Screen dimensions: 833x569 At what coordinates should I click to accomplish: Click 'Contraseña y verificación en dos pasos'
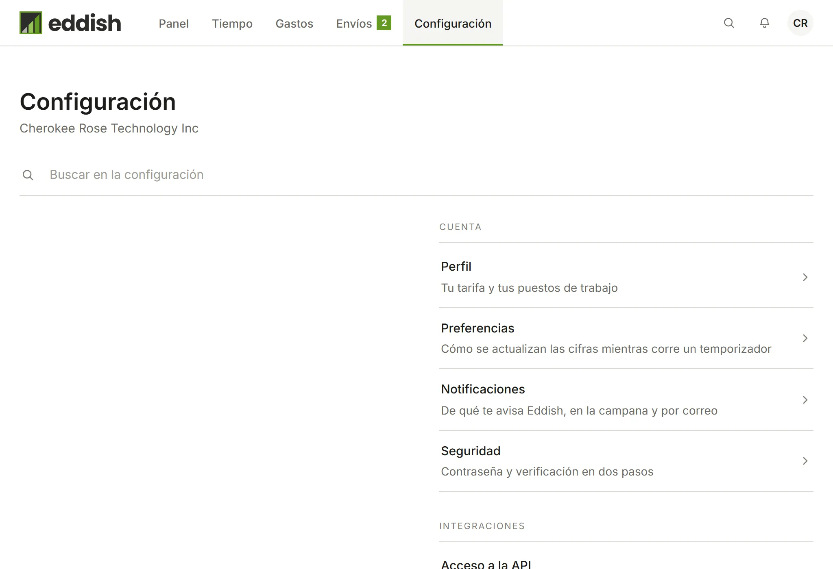pyautogui.click(x=547, y=472)
